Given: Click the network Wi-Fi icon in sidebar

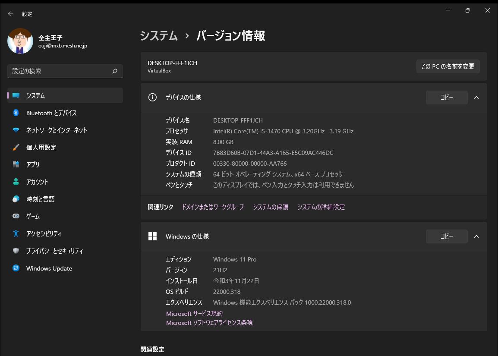Looking at the screenshot, I should coord(16,130).
